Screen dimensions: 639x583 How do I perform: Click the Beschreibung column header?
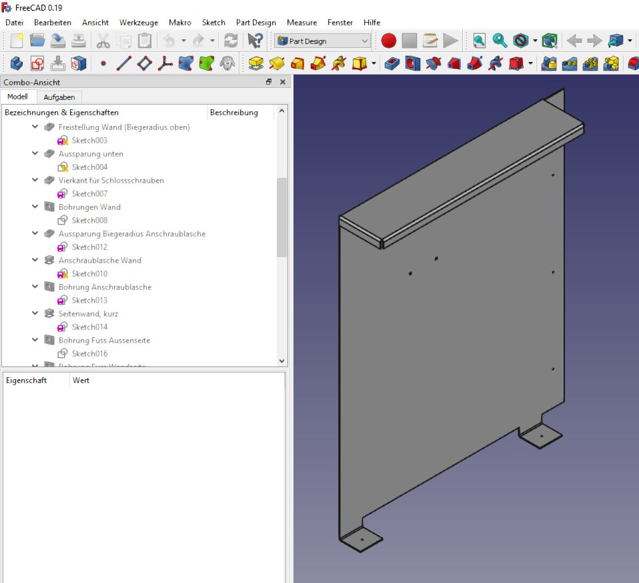tap(233, 113)
